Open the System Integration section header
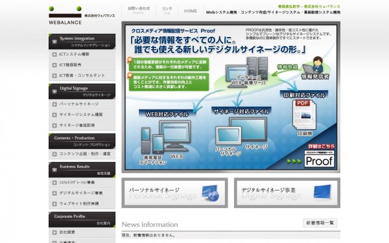Viewport: 389px width, 243px height. click(x=82, y=41)
